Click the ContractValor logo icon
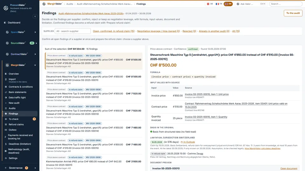Screen dimensions: 305x171 tap(7, 54)
